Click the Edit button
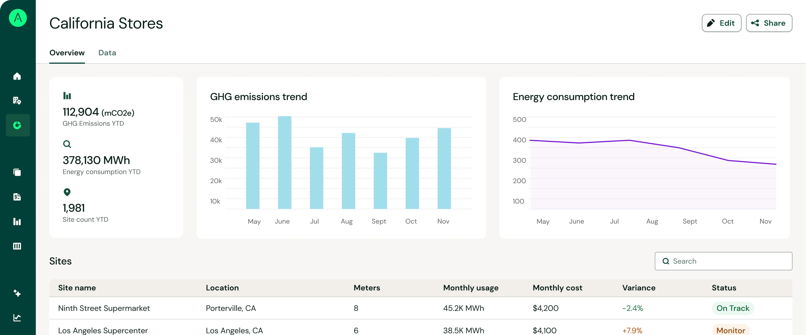806x335 pixels. coord(721,23)
